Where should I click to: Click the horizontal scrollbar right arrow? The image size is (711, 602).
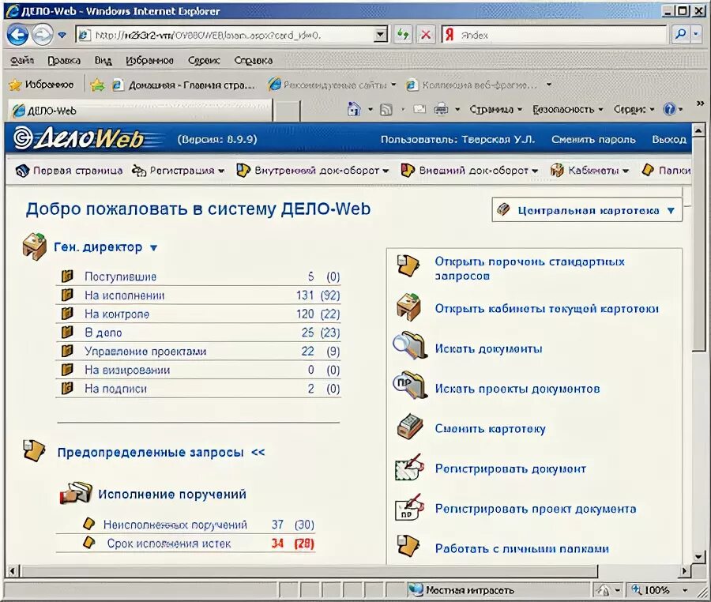[x=684, y=570]
